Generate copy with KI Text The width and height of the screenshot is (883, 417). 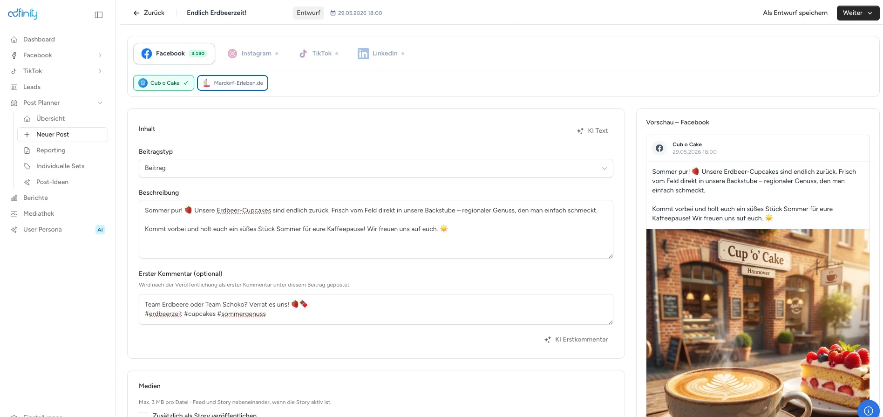click(x=592, y=131)
